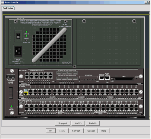This screenshot has height=139, width=151.
Task: Select SFP port 20 on the supervisor module
Action: tap(75, 78)
